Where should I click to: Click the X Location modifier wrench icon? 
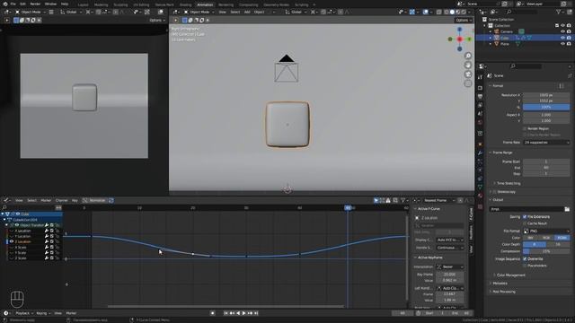[x=47, y=231]
